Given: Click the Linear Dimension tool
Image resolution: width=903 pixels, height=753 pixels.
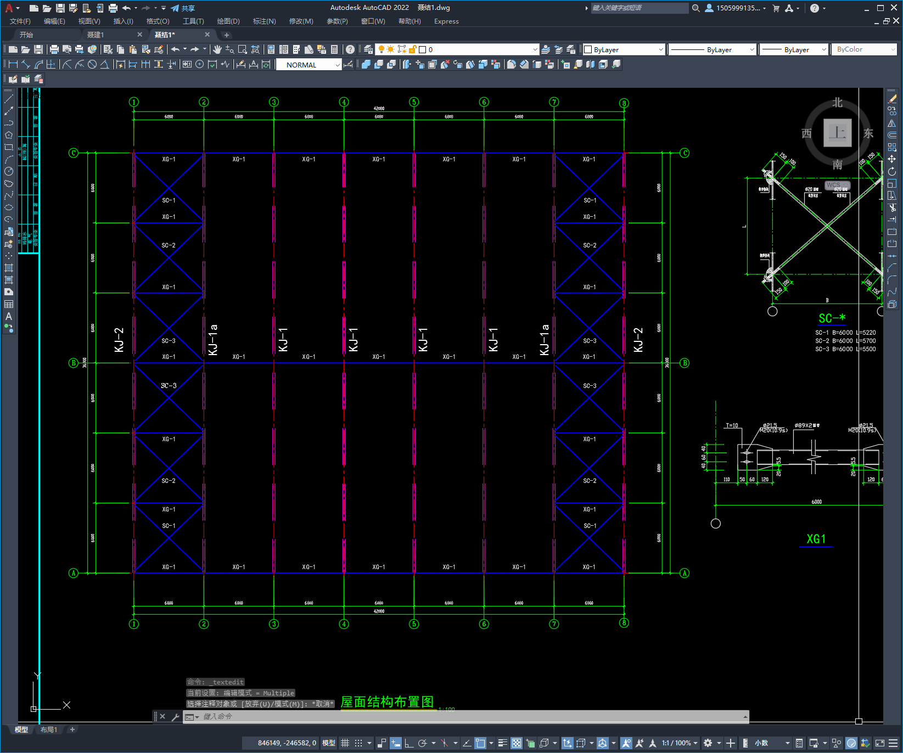Looking at the screenshot, I should point(13,64).
